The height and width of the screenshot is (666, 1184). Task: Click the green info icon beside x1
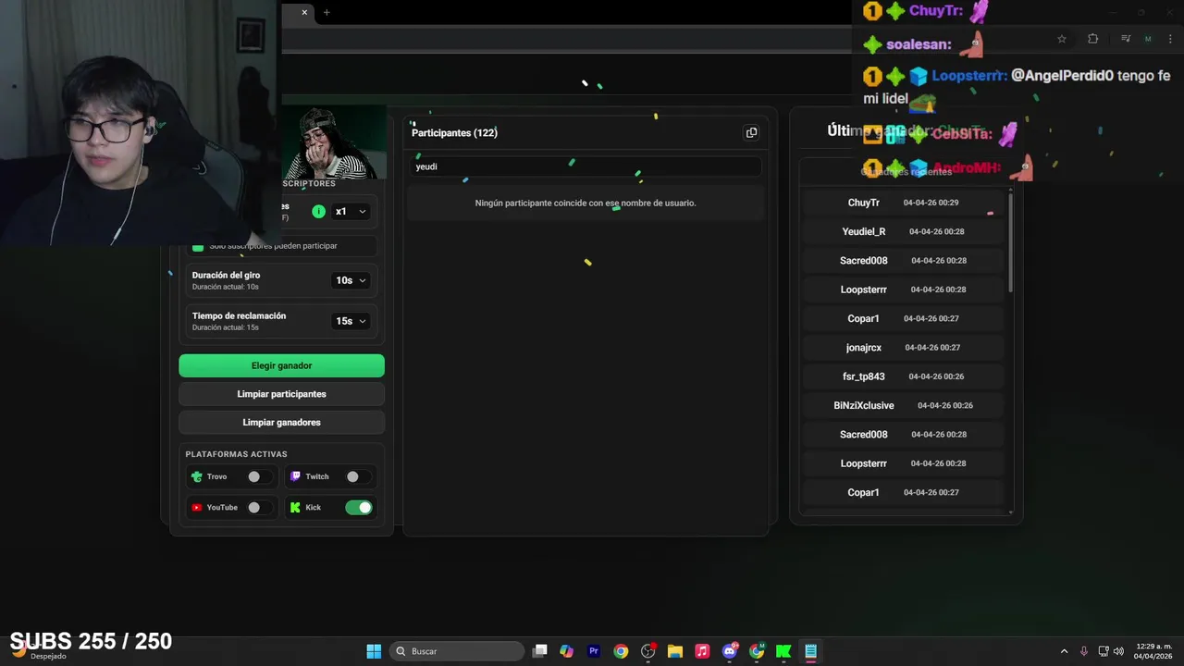318,211
